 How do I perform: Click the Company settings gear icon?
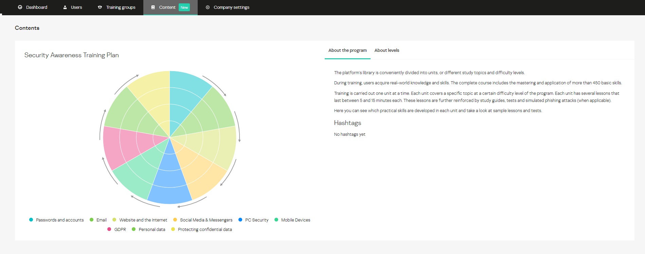click(x=208, y=7)
